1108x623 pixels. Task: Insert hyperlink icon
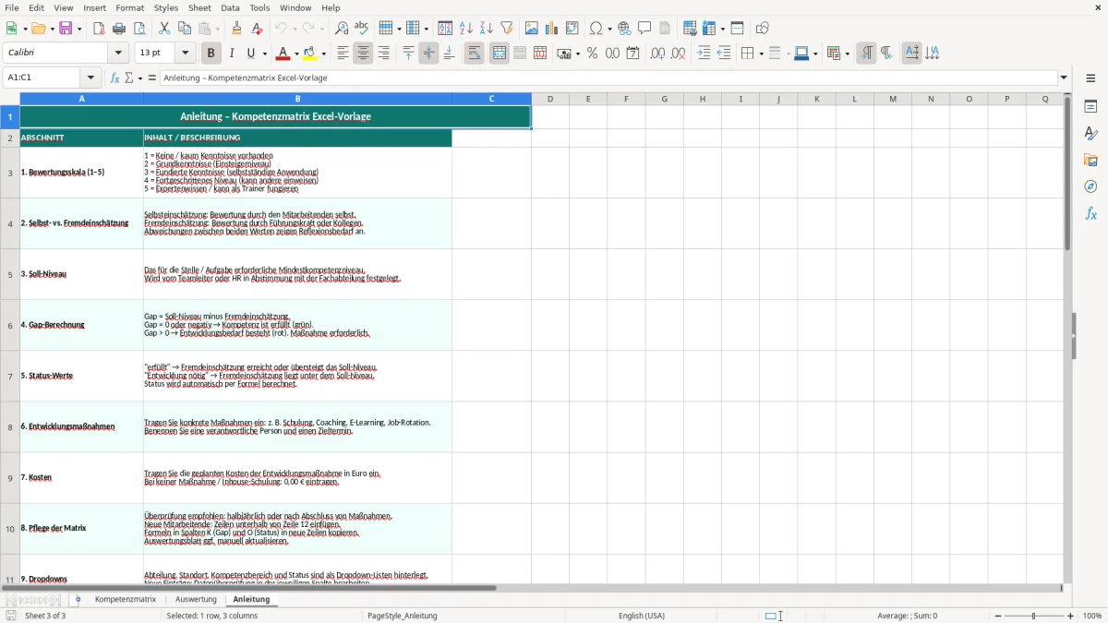(x=624, y=29)
